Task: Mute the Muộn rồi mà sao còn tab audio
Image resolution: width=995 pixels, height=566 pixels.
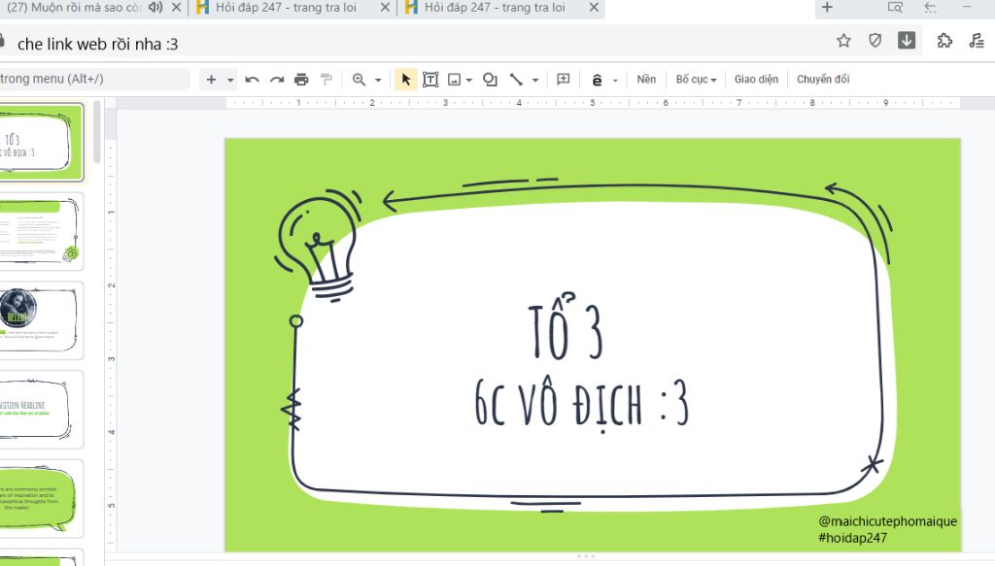Action: coord(155,8)
